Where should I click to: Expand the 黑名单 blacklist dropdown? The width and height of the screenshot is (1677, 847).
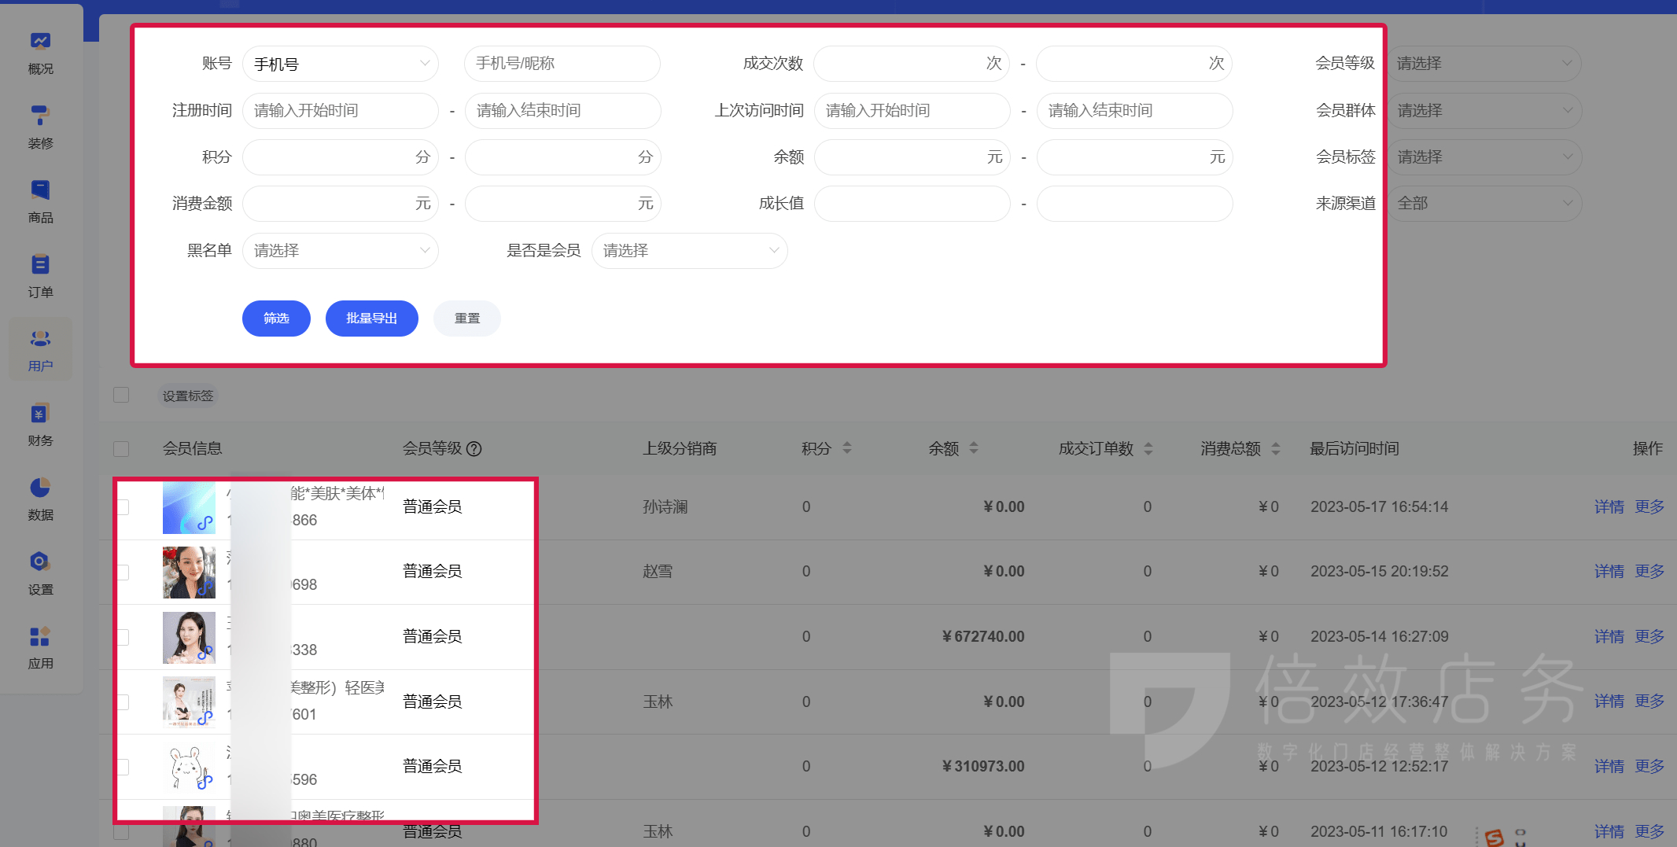pyautogui.click(x=340, y=250)
